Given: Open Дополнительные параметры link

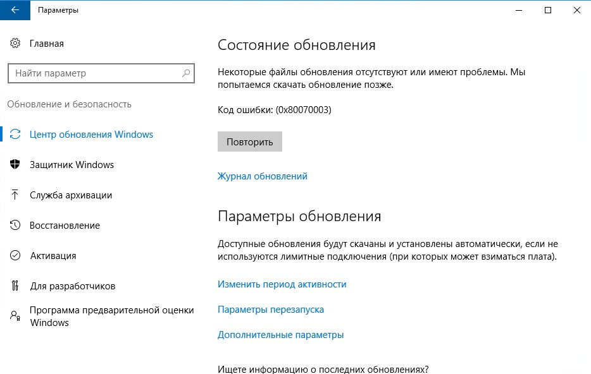Looking at the screenshot, I should (x=280, y=335).
